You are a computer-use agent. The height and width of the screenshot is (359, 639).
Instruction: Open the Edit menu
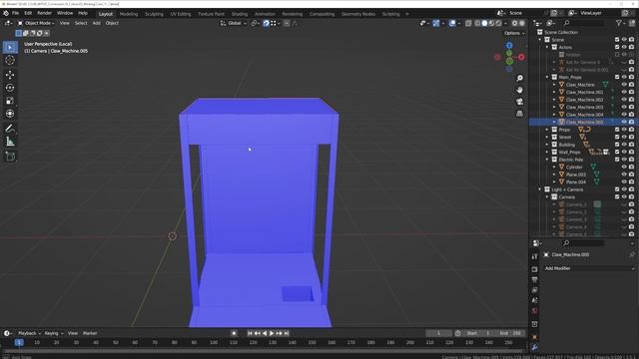[x=28, y=13]
